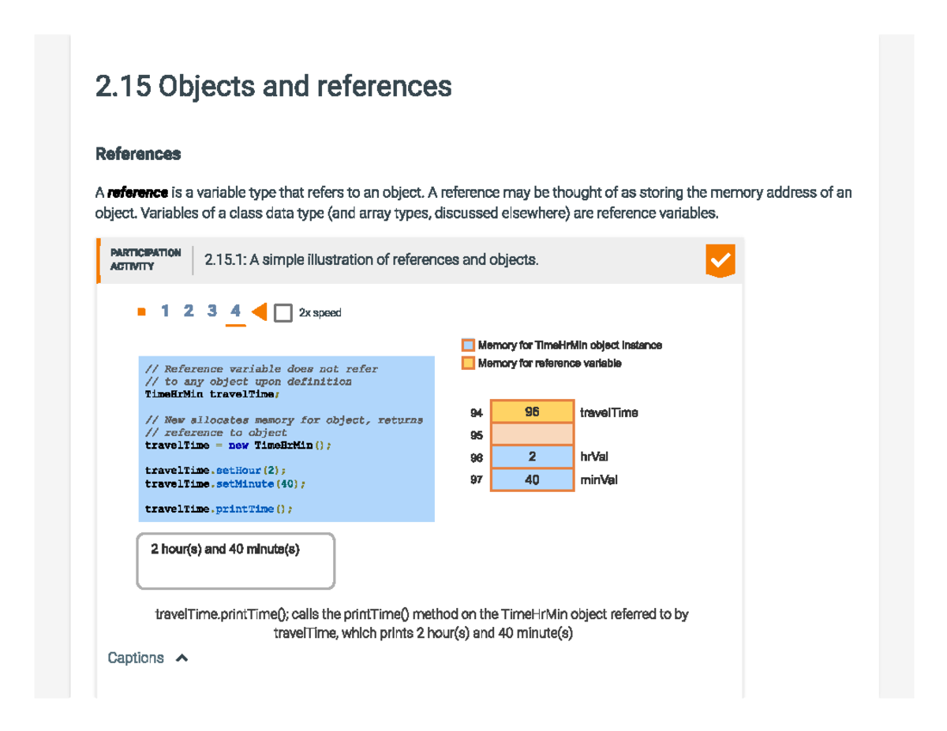Viewport: 947px width, 731px height.
Task: Click the orange reference variable legend icon
Action: coord(467,363)
